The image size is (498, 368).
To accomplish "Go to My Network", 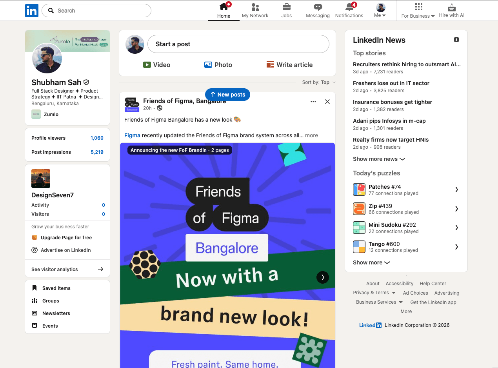I will (255, 11).
